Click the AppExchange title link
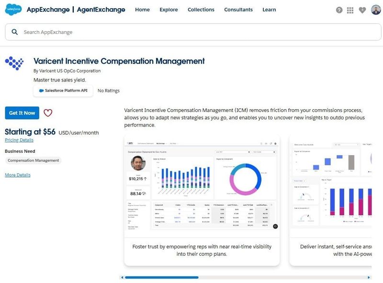 48,10
